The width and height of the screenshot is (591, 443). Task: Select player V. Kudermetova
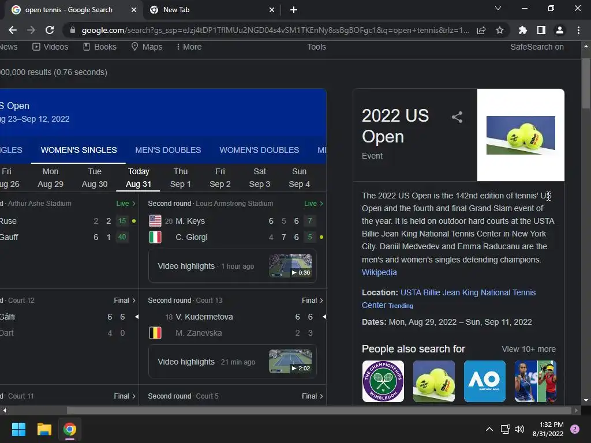tap(204, 317)
